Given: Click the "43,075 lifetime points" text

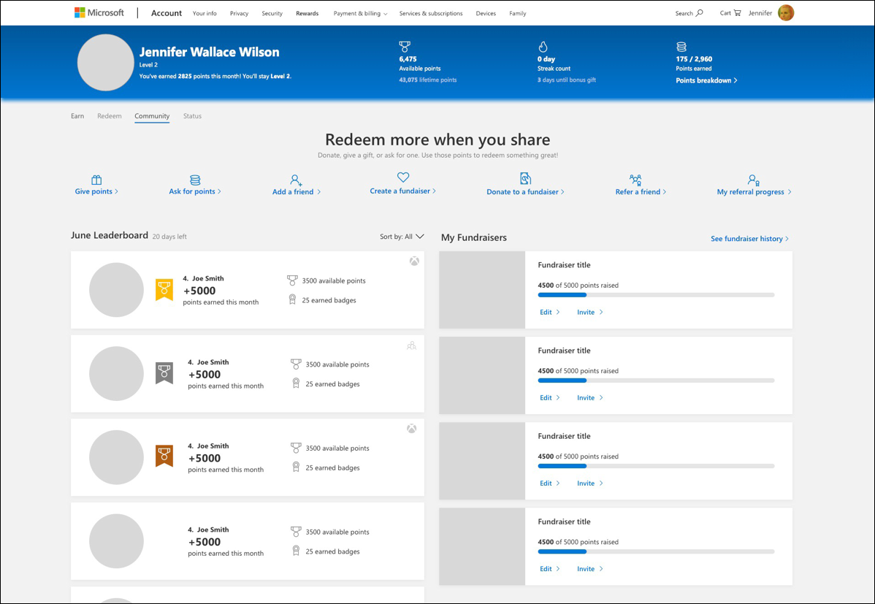Looking at the screenshot, I should 428,80.
